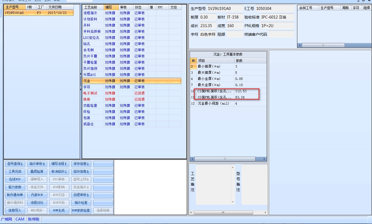Select the 沉金最小间距(mil) parameter row

[228, 104]
